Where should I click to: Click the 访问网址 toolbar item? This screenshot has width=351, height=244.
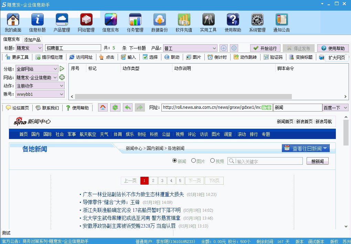click(x=81, y=57)
